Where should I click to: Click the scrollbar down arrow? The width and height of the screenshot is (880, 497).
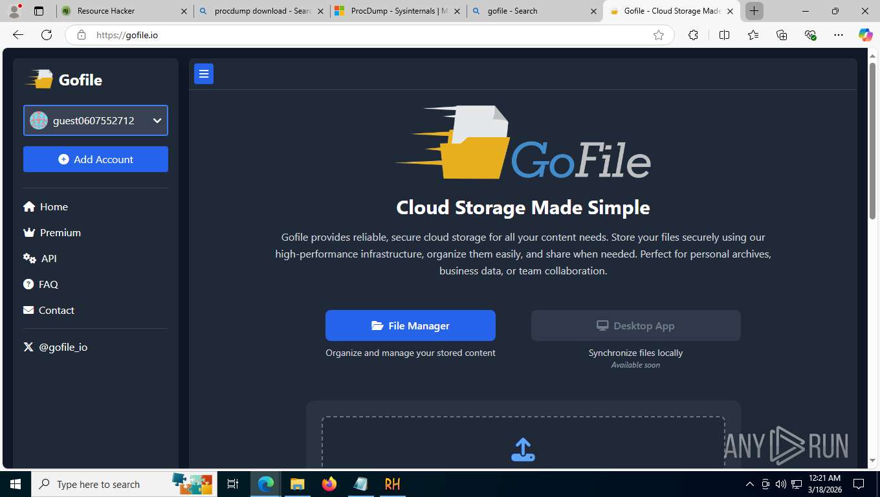[x=872, y=460]
